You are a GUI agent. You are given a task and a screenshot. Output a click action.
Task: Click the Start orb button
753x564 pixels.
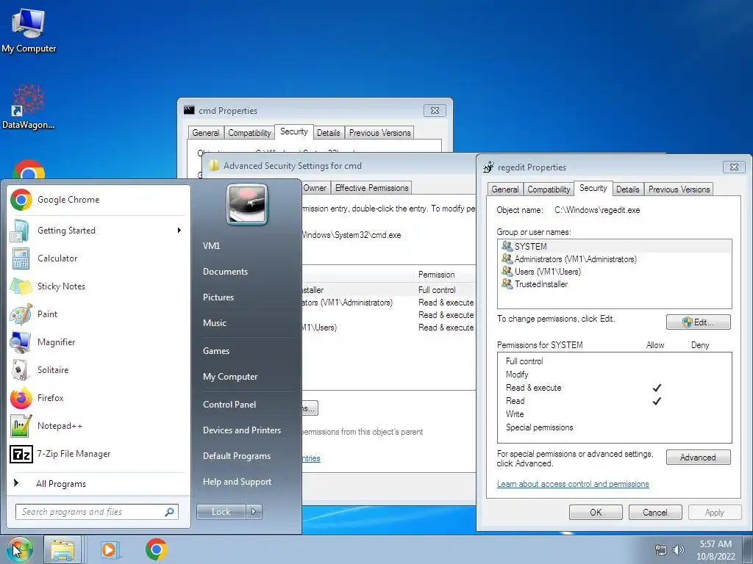click(x=20, y=549)
